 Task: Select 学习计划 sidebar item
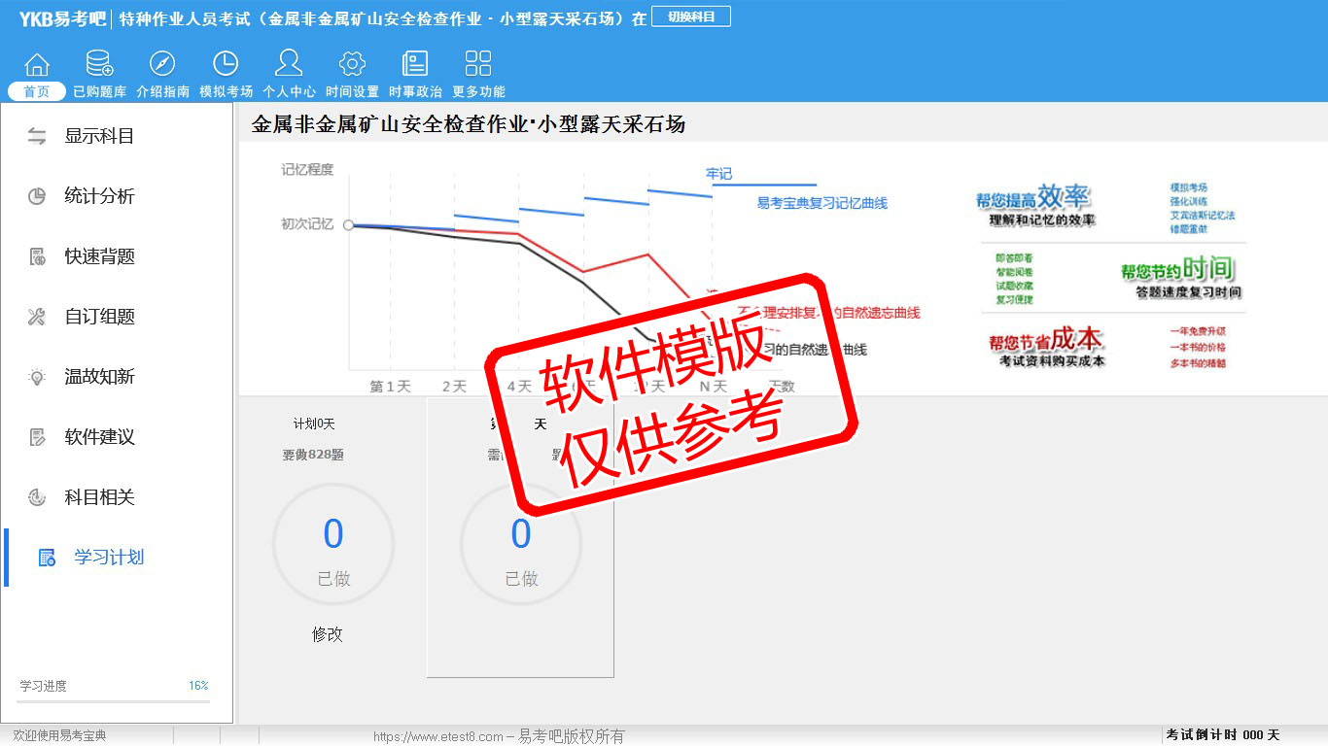point(108,558)
